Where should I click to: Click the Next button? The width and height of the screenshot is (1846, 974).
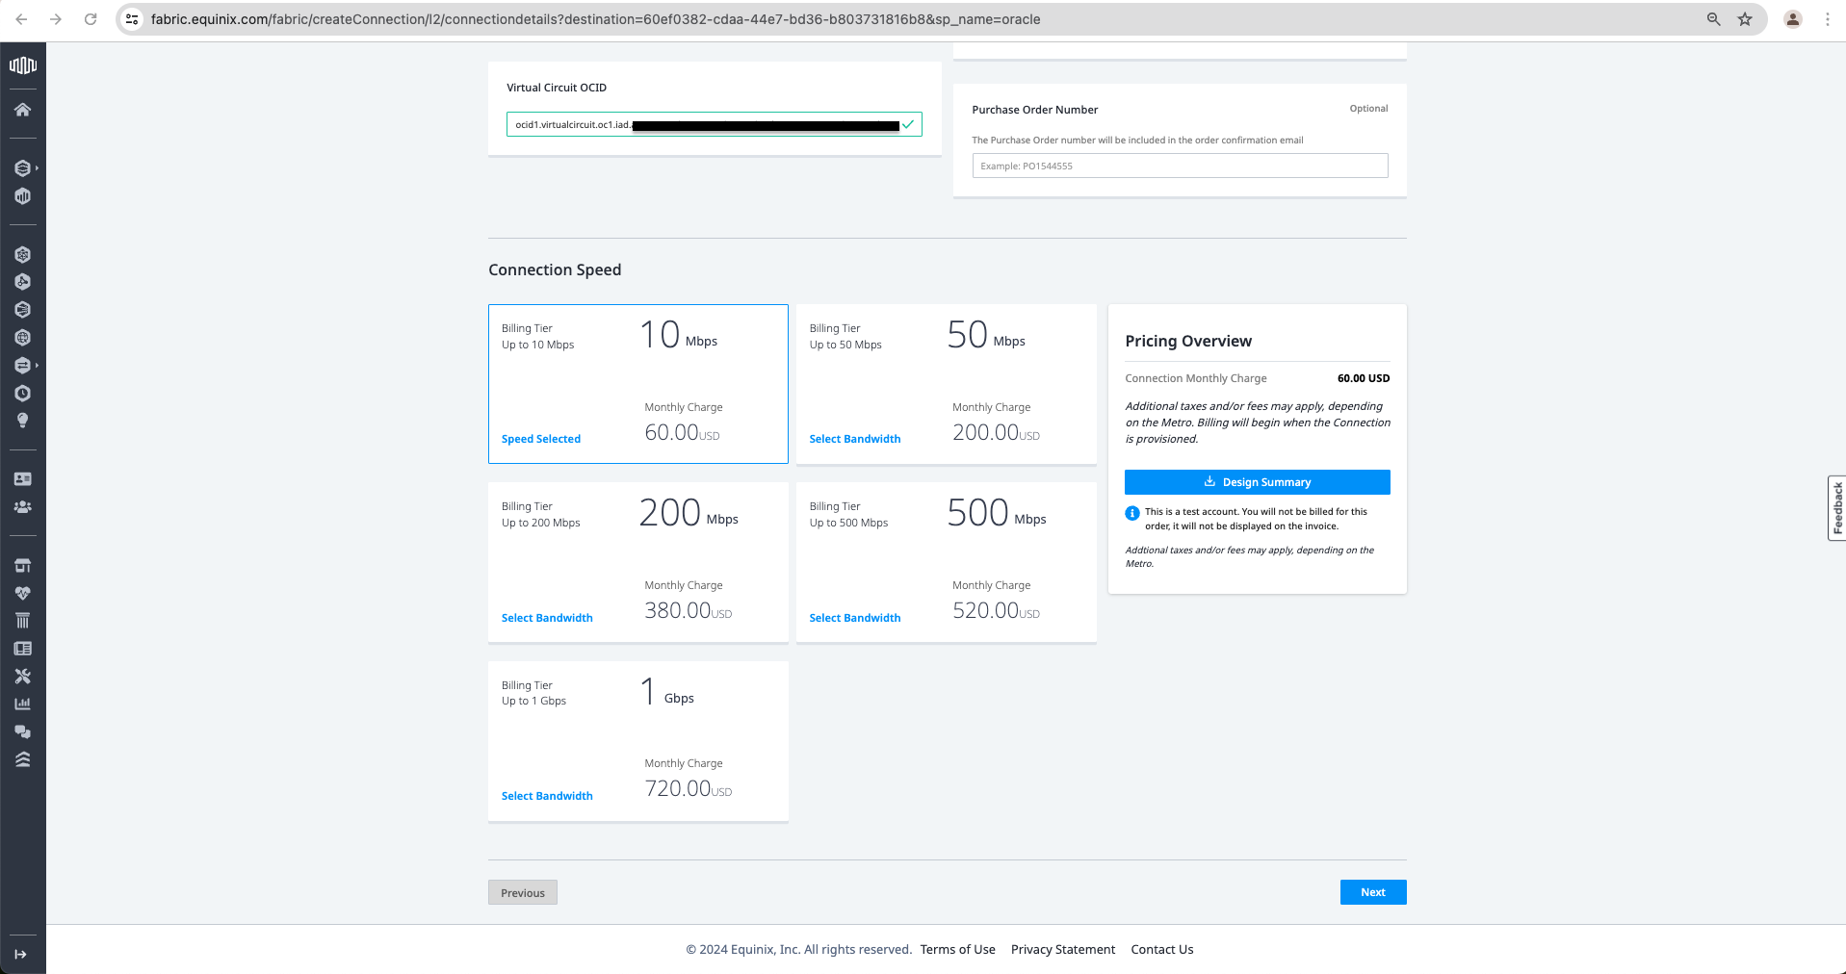click(x=1372, y=892)
